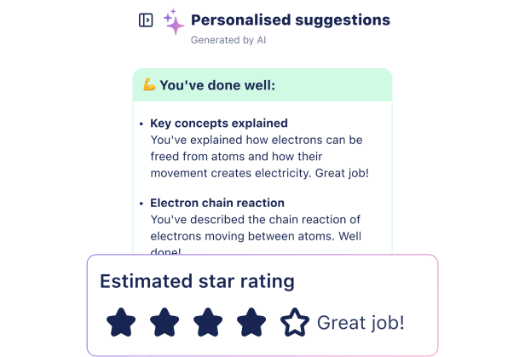The image size is (525, 357).
Task: Click the Personalised suggestions heading
Action: click(x=290, y=20)
